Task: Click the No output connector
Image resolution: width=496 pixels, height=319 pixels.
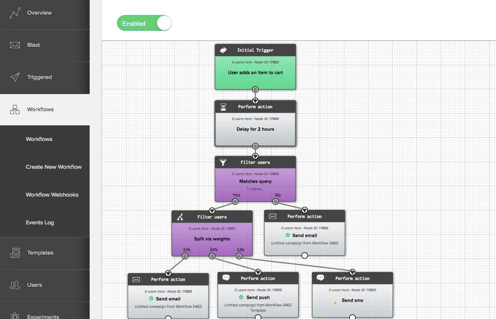Action: (x=275, y=202)
